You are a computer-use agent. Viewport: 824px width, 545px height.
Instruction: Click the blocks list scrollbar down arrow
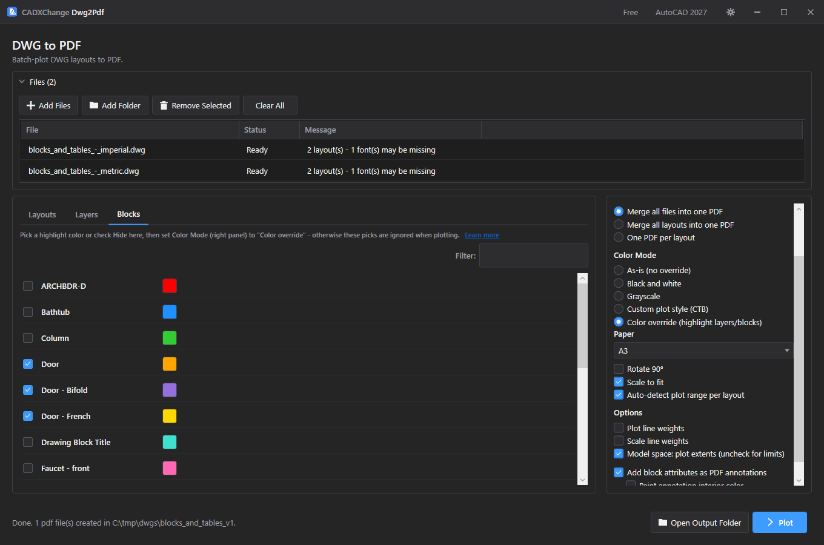click(583, 480)
